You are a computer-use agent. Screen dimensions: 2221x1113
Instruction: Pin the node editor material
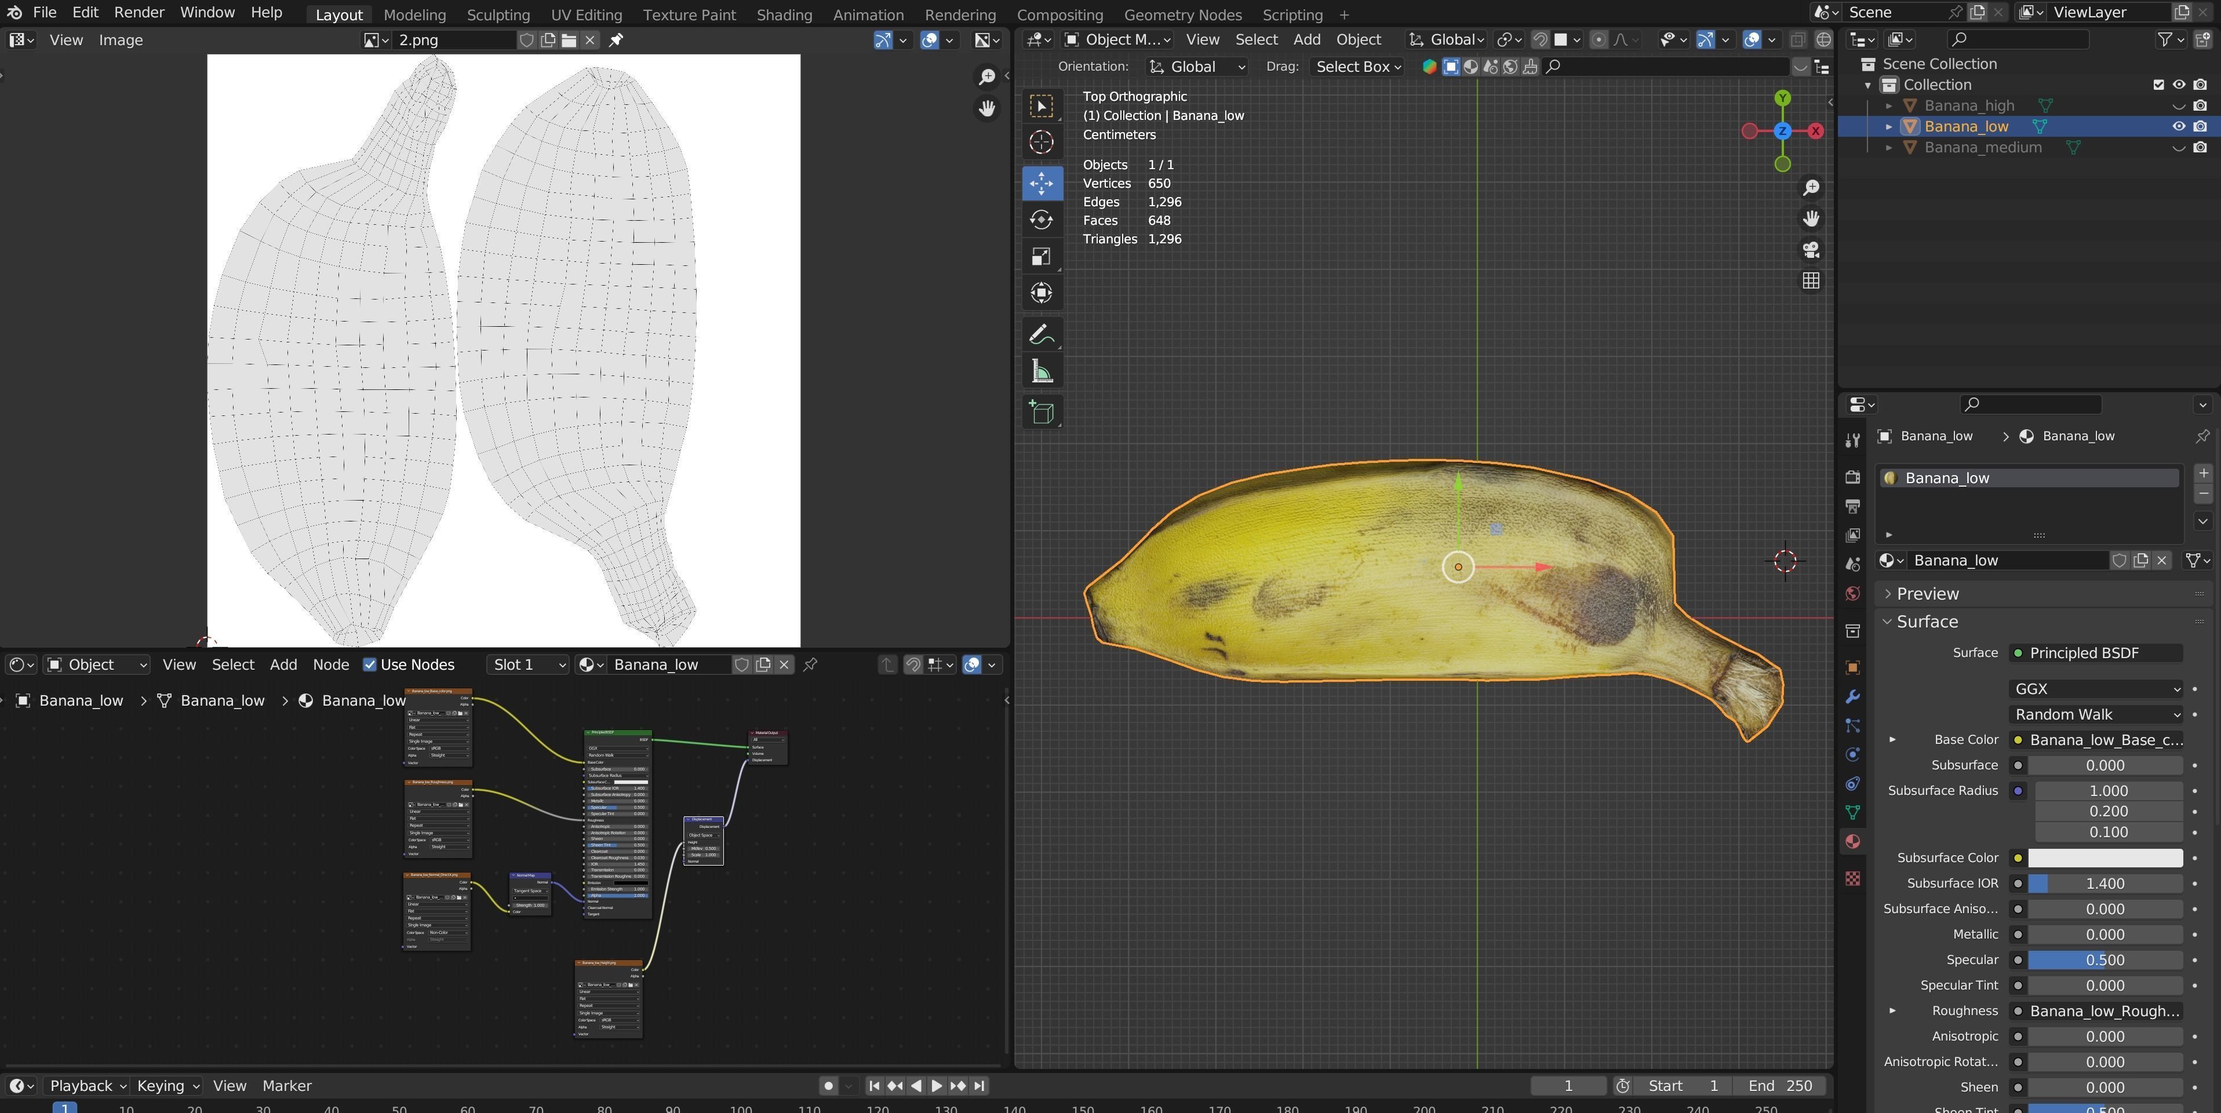point(810,665)
